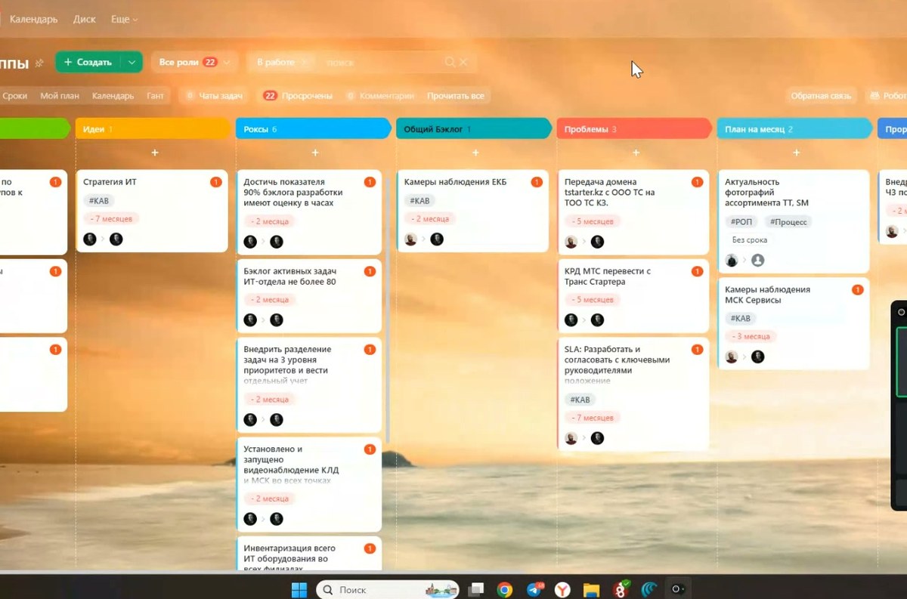Add a task with the plus under Идеи
This screenshot has width=907, height=599.
click(155, 153)
